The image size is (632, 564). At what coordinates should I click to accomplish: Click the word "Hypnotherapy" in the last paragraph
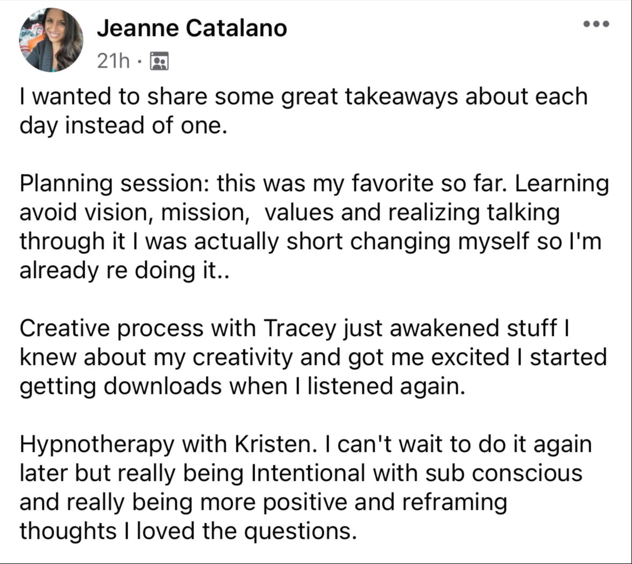point(97,445)
